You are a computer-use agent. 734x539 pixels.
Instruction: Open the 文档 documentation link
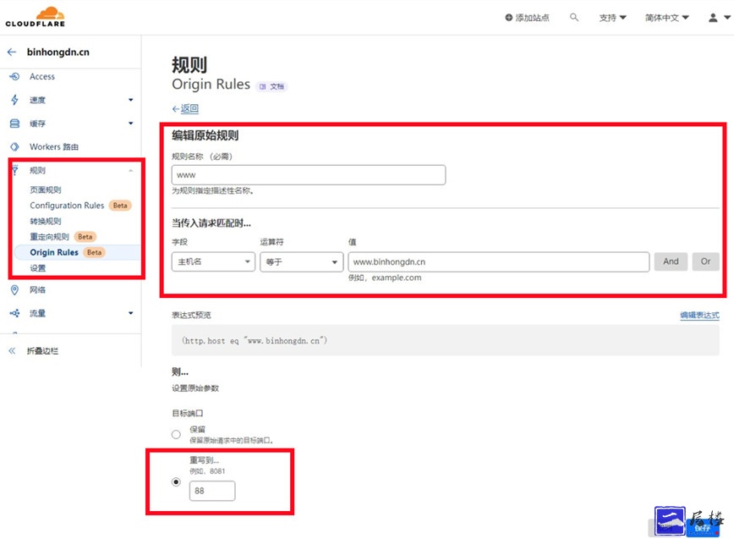272,86
